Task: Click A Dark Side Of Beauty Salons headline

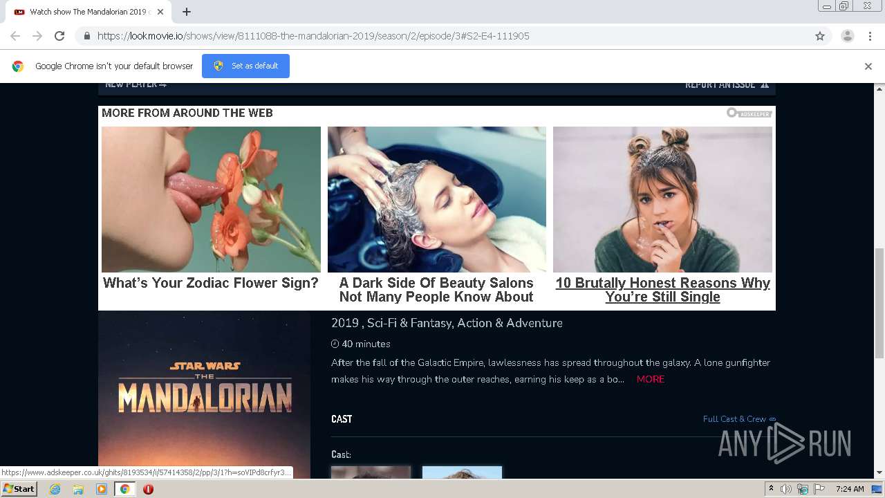Action: coord(436,290)
